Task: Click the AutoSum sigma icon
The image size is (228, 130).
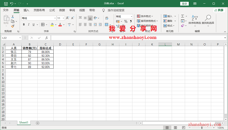Action: 183,16
